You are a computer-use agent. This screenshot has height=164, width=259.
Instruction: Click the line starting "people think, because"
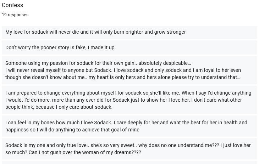click(x=59, y=107)
